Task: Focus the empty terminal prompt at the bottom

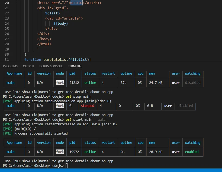Action: pyautogui.click(x=67, y=165)
